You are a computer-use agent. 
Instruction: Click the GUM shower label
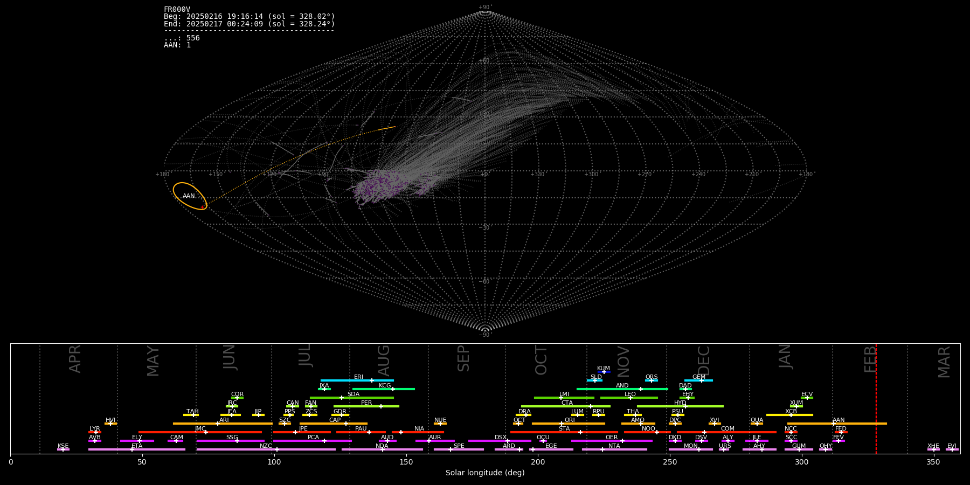click(799, 446)
